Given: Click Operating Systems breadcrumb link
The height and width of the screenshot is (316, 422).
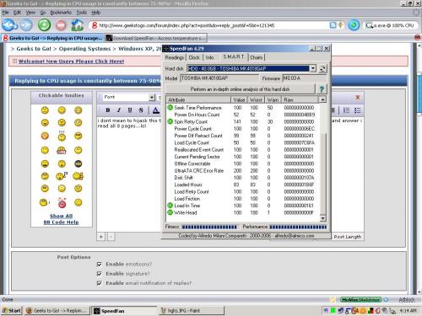Looking at the screenshot, I should (x=84, y=49).
